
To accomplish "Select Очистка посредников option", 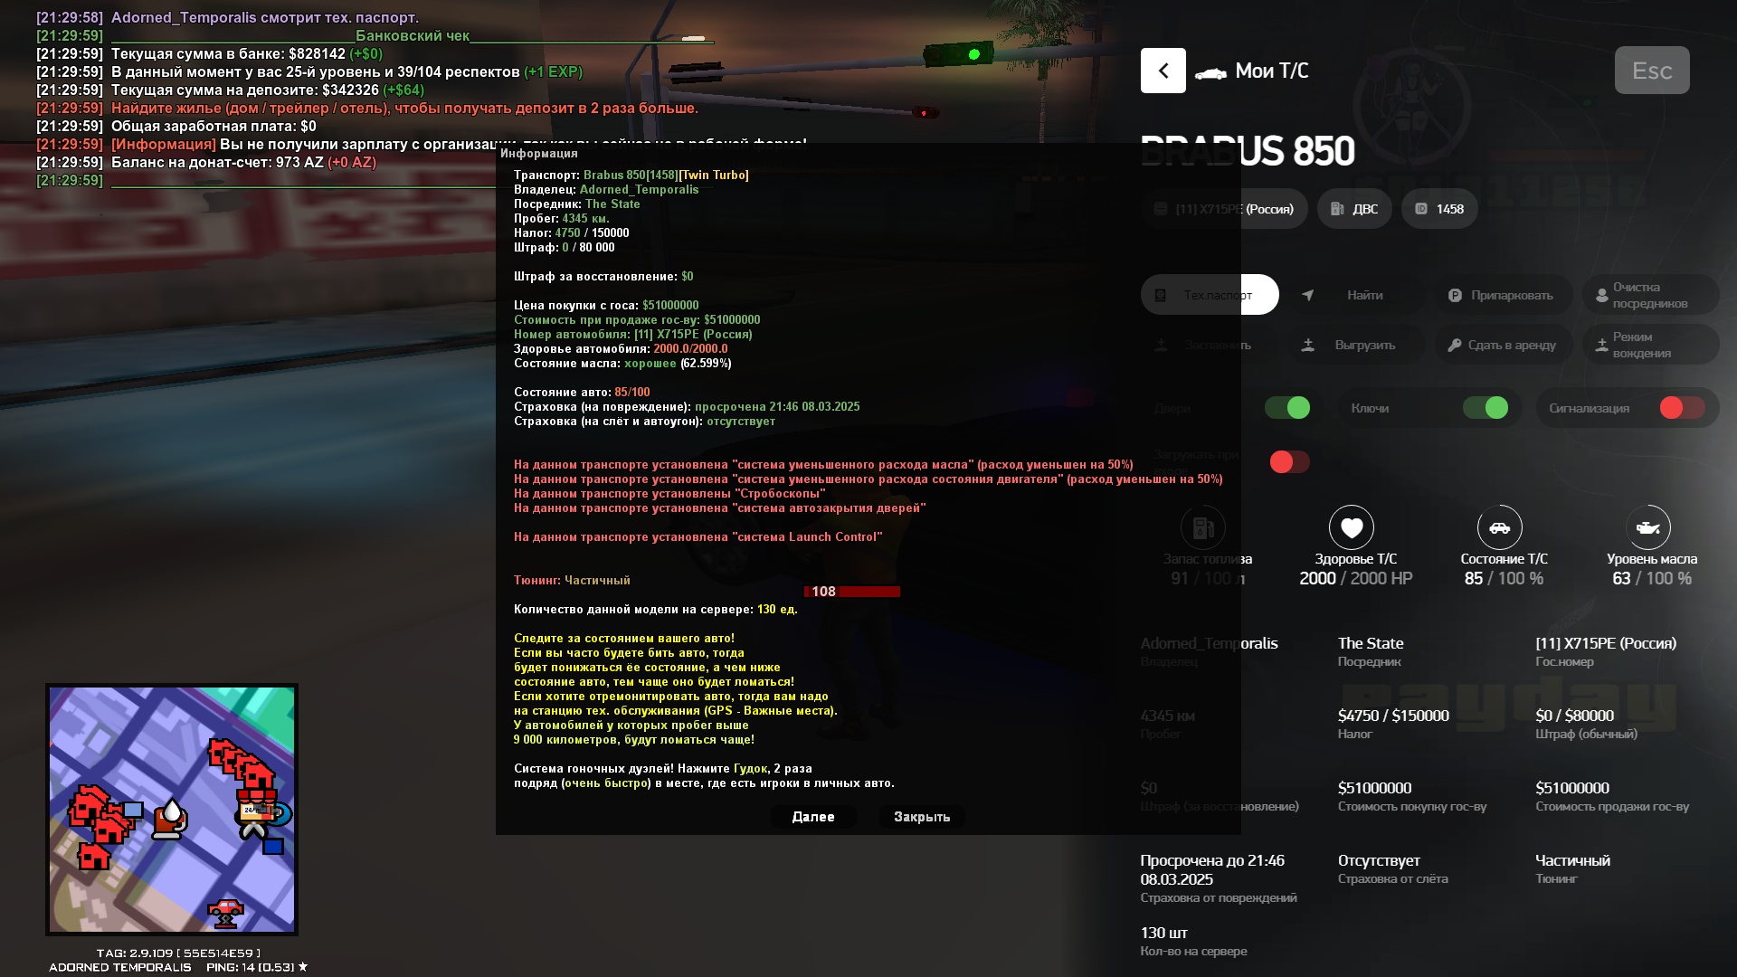I will tap(1650, 295).
